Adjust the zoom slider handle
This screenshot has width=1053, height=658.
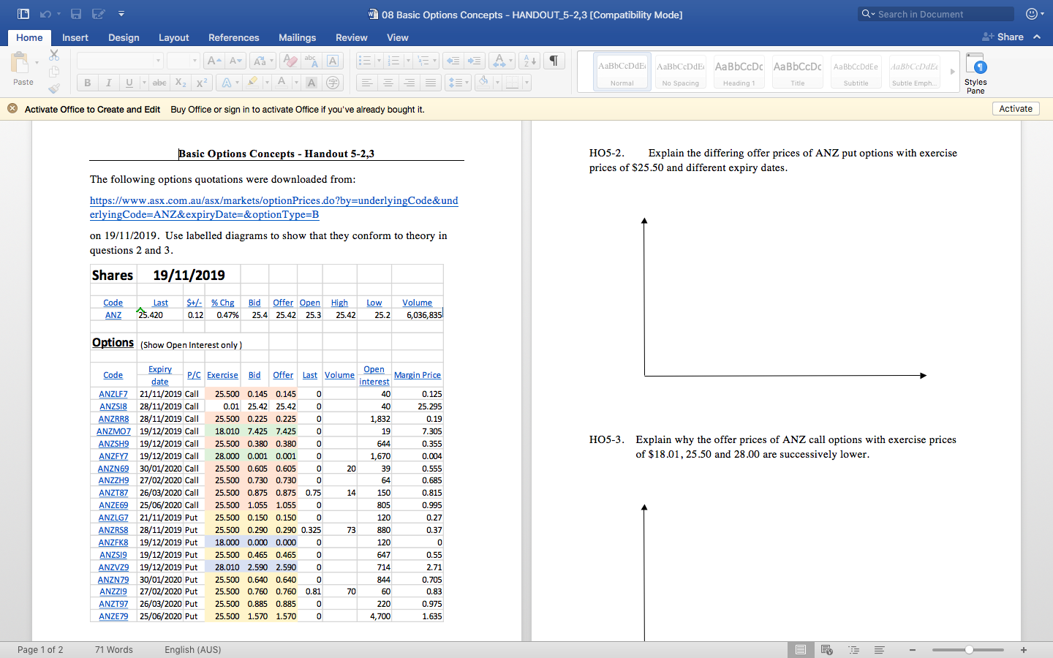(969, 650)
